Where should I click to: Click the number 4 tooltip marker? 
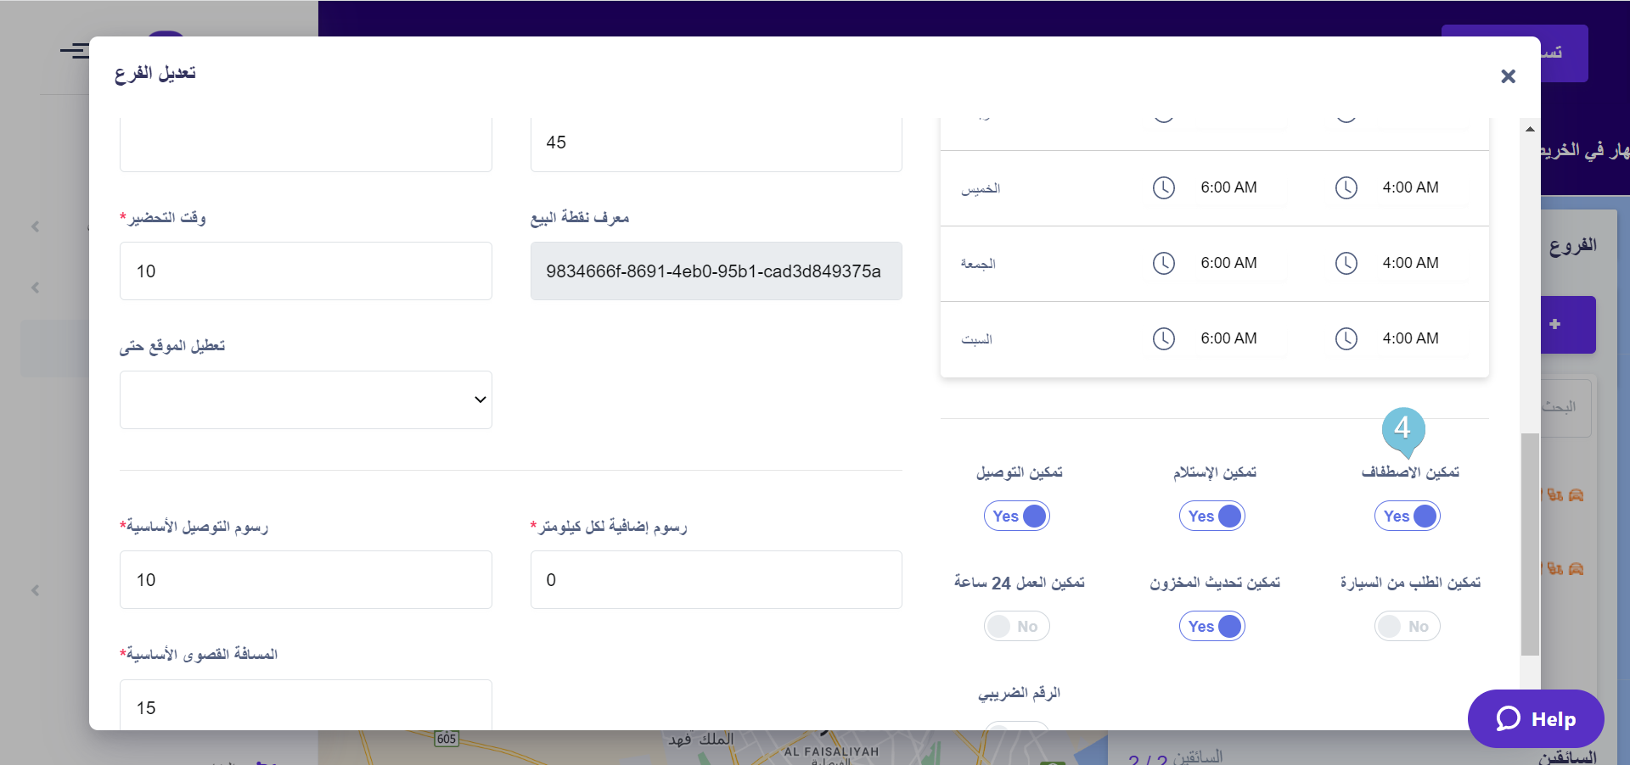coord(1402,428)
